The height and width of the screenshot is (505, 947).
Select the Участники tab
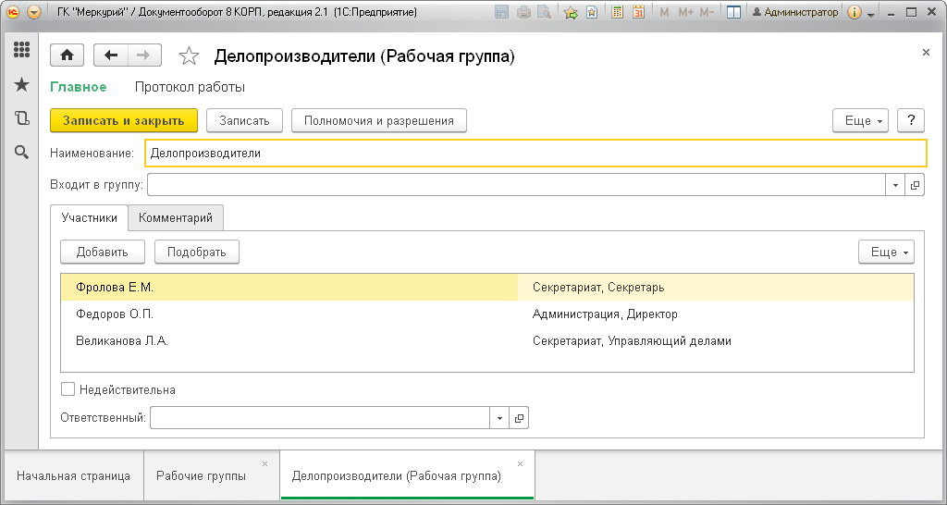pos(90,218)
